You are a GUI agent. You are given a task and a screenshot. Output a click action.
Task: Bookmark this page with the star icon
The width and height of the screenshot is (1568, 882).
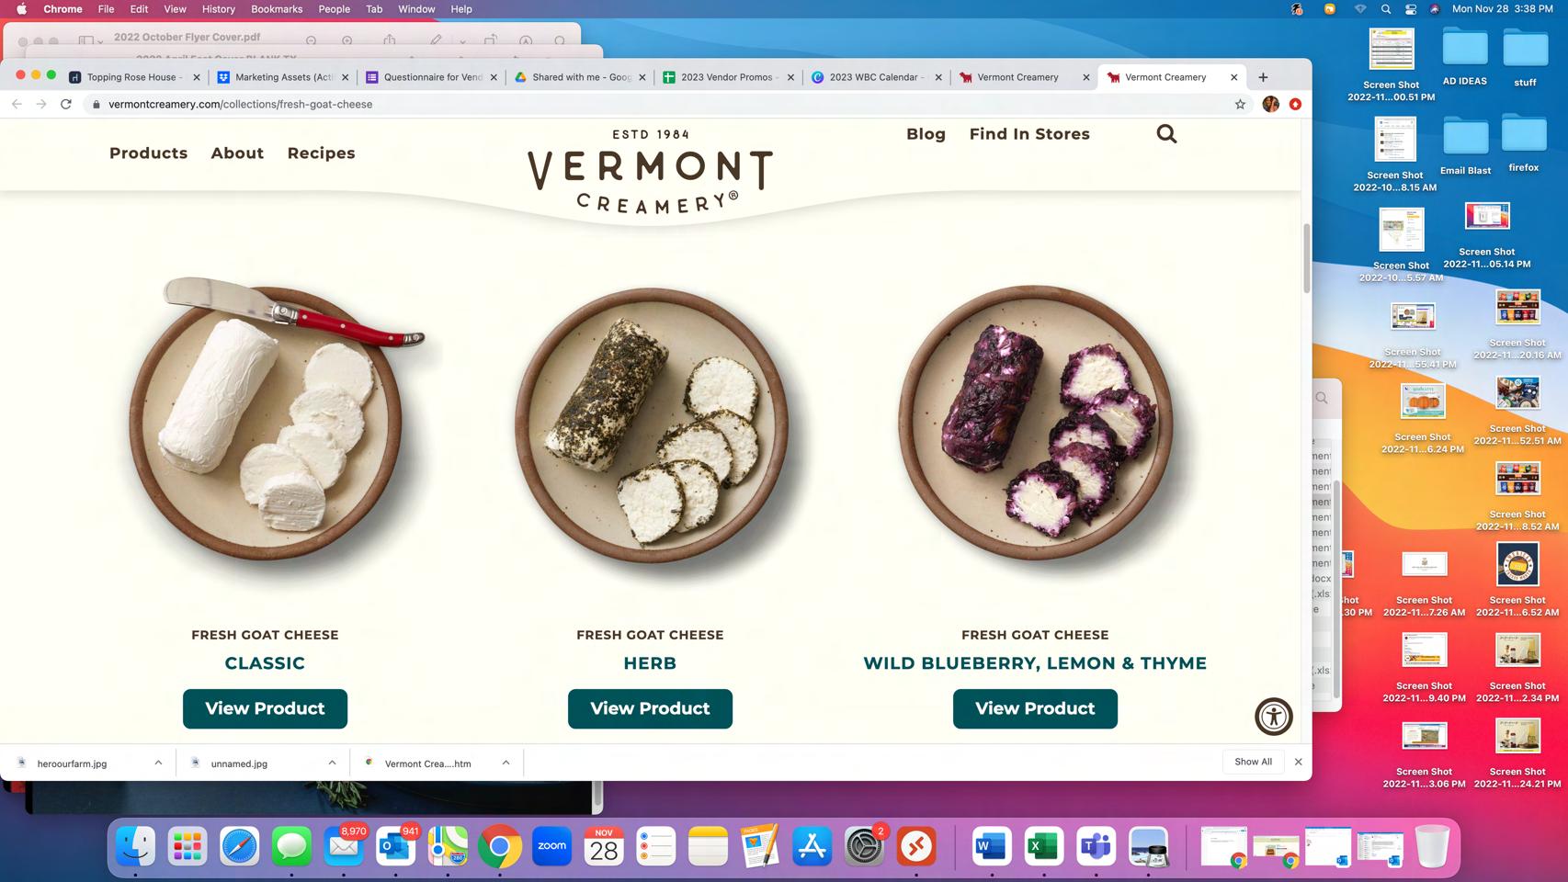click(1240, 105)
